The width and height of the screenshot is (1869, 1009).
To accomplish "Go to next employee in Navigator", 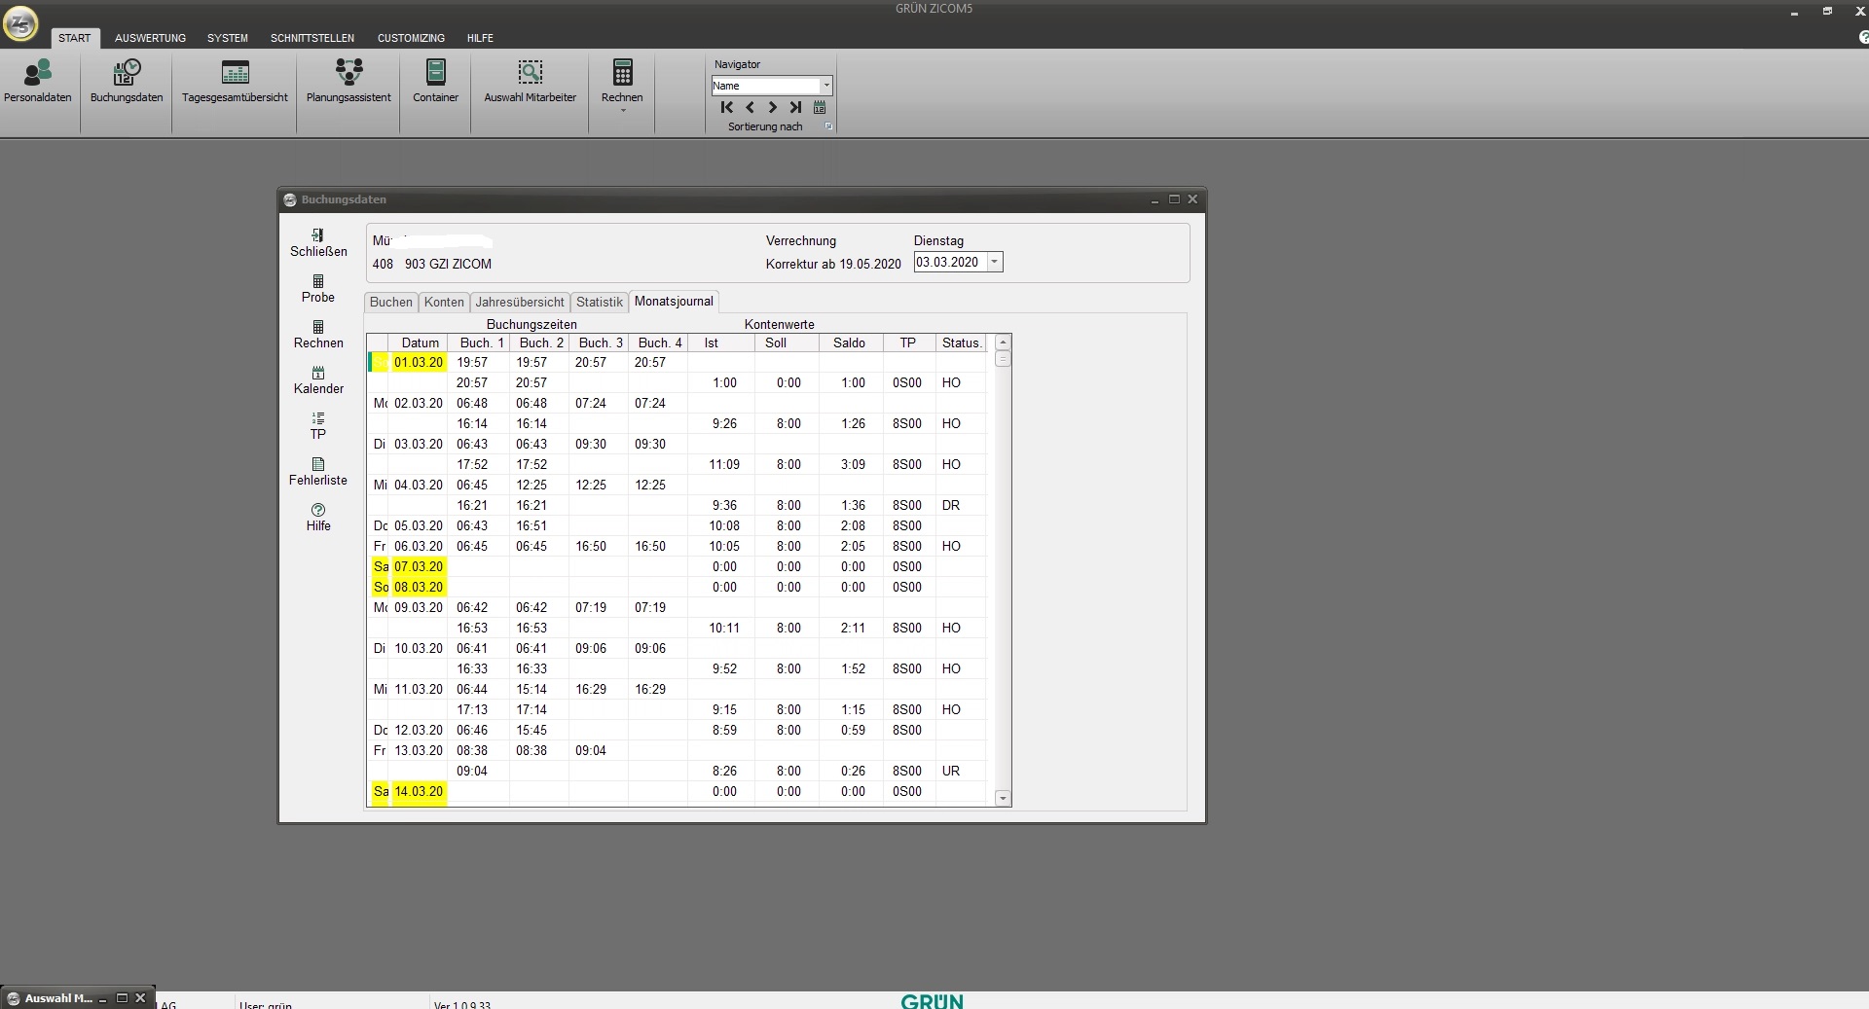I will pos(773,107).
